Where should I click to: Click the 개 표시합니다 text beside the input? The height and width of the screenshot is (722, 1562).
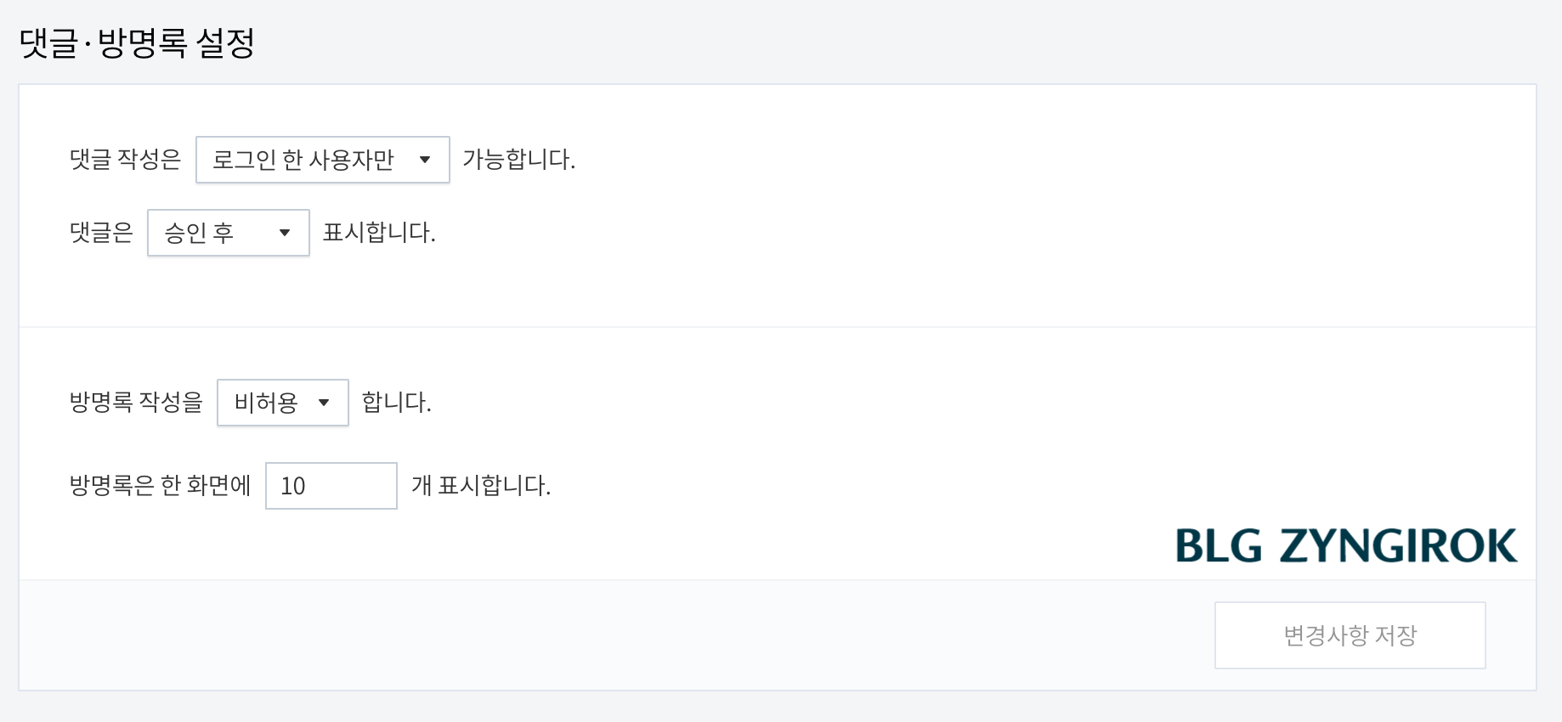click(482, 486)
